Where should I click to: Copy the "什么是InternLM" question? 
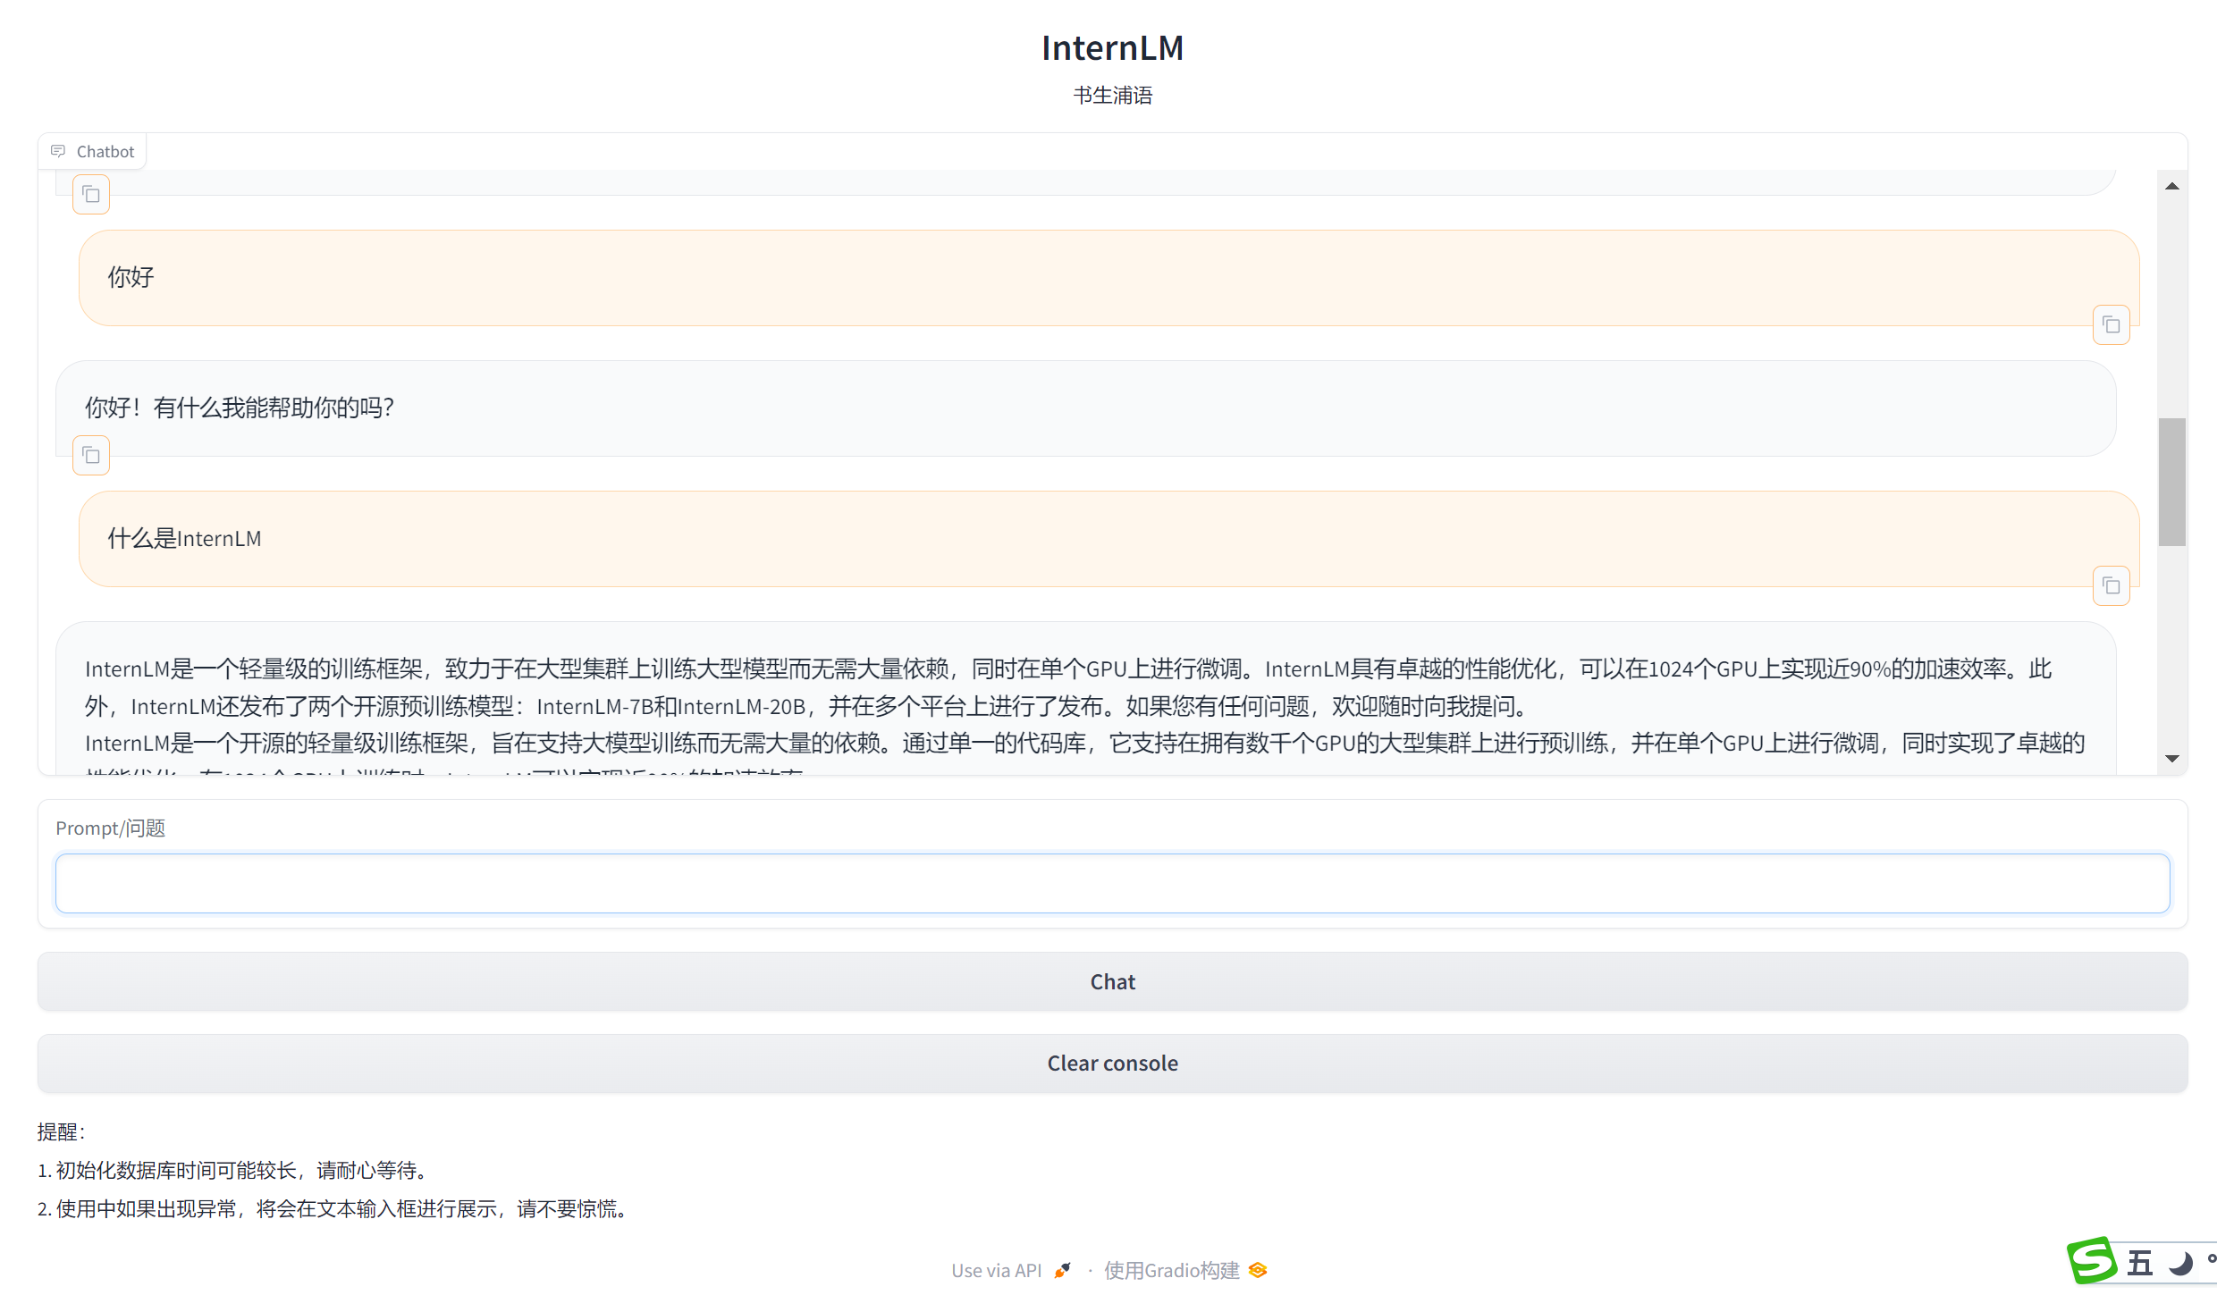pos(2112,585)
